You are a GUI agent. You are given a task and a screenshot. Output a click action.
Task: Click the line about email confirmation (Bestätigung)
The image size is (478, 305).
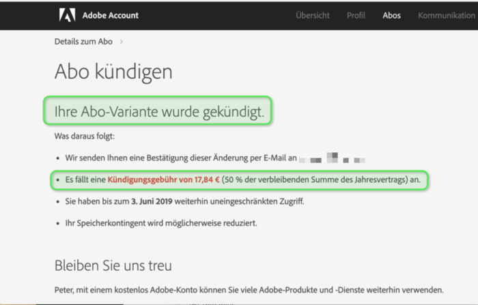(181, 158)
